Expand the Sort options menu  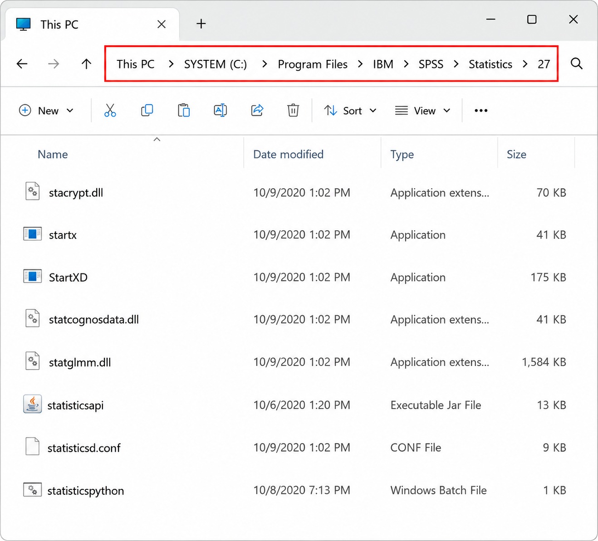coord(350,111)
